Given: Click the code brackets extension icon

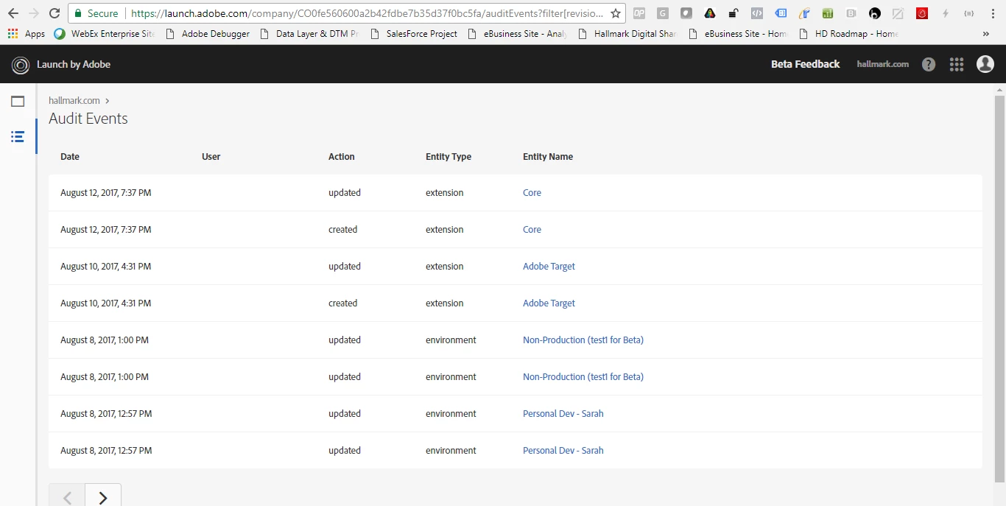Looking at the screenshot, I should [x=757, y=13].
